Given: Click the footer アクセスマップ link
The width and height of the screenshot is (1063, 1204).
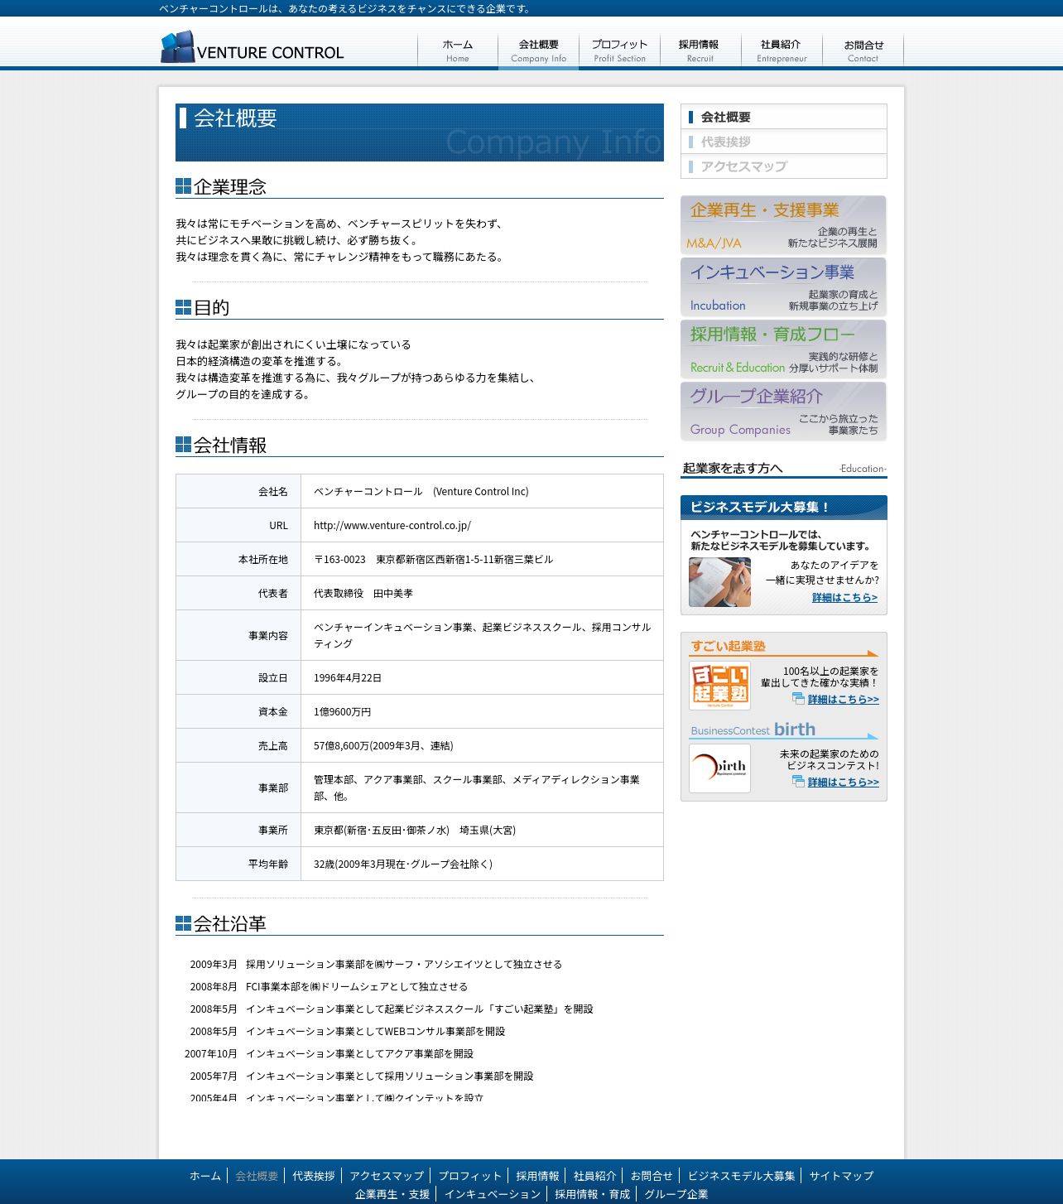Looking at the screenshot, I should pos(387,1176).
